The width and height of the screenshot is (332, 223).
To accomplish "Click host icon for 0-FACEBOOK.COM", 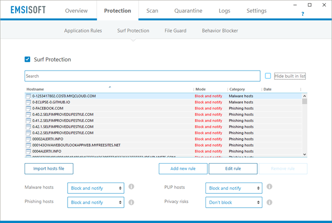I will pos(28,108).
